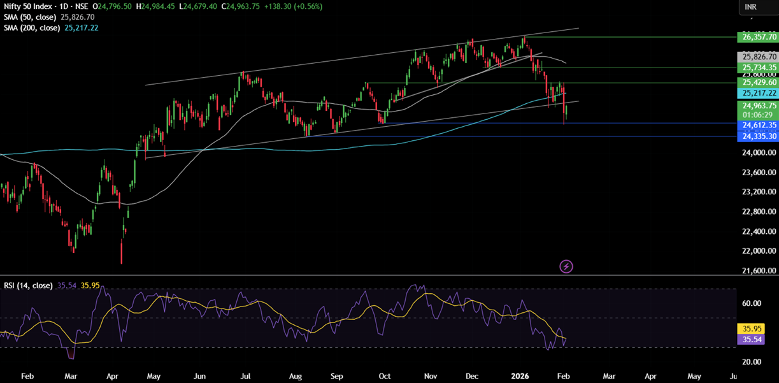The width and height of the screenshot is (779, 383).
Task: Click the blue 24,335.30 support label
Action: (x=757, y=136)
